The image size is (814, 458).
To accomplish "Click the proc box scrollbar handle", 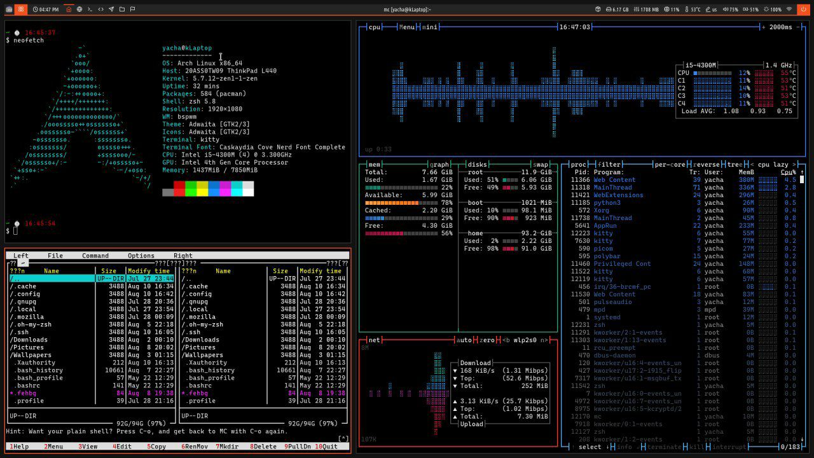I will coord(802,179).
